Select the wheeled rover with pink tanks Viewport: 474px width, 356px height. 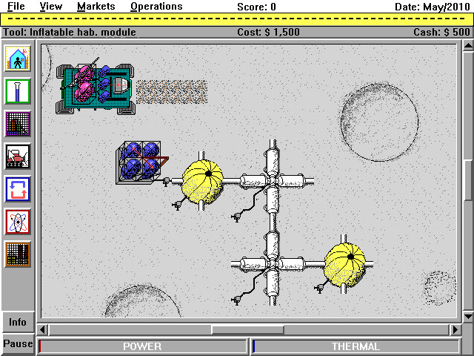coord(96,88)
